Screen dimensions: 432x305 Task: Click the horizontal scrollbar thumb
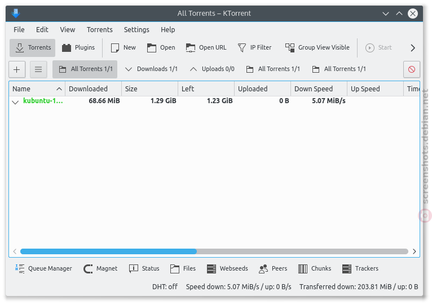point(108,251)
